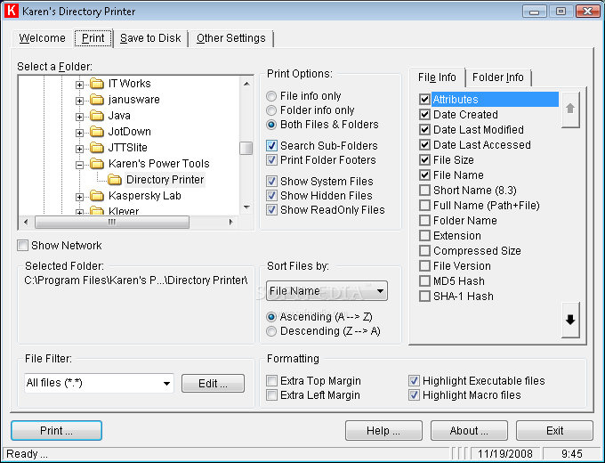Check the MD5 Hash item

pos(424,280)
